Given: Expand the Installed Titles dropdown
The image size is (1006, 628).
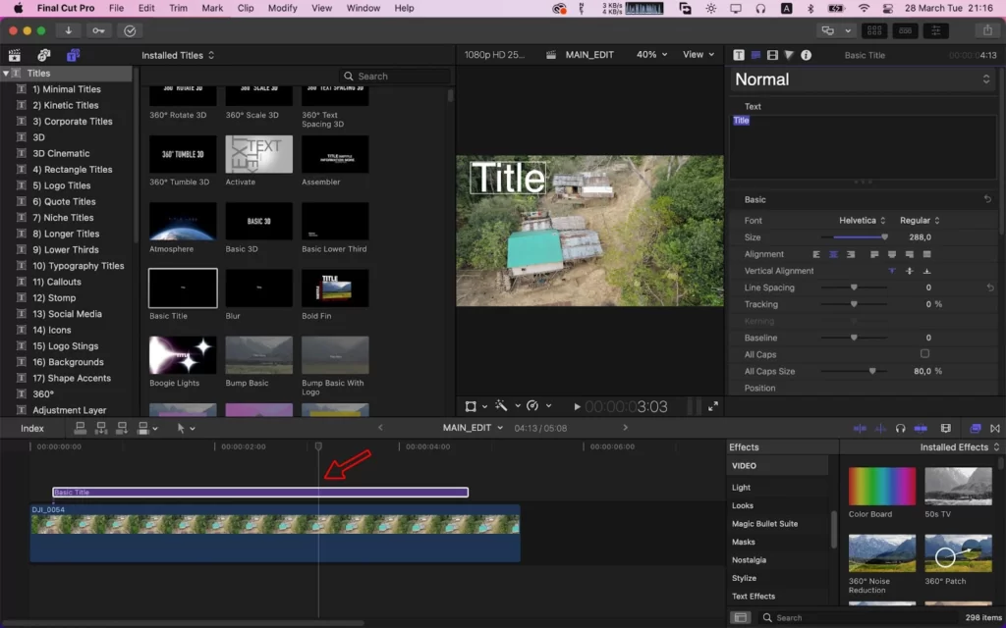Looking at the screenshot, I should [178, 55].
